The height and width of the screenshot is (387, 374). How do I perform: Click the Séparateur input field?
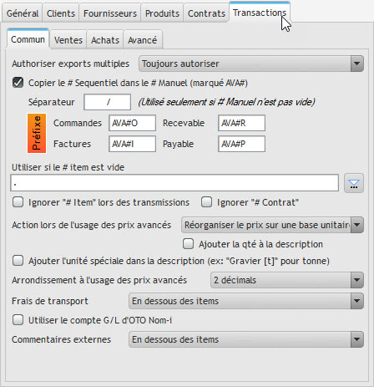(x=107, y=102)
